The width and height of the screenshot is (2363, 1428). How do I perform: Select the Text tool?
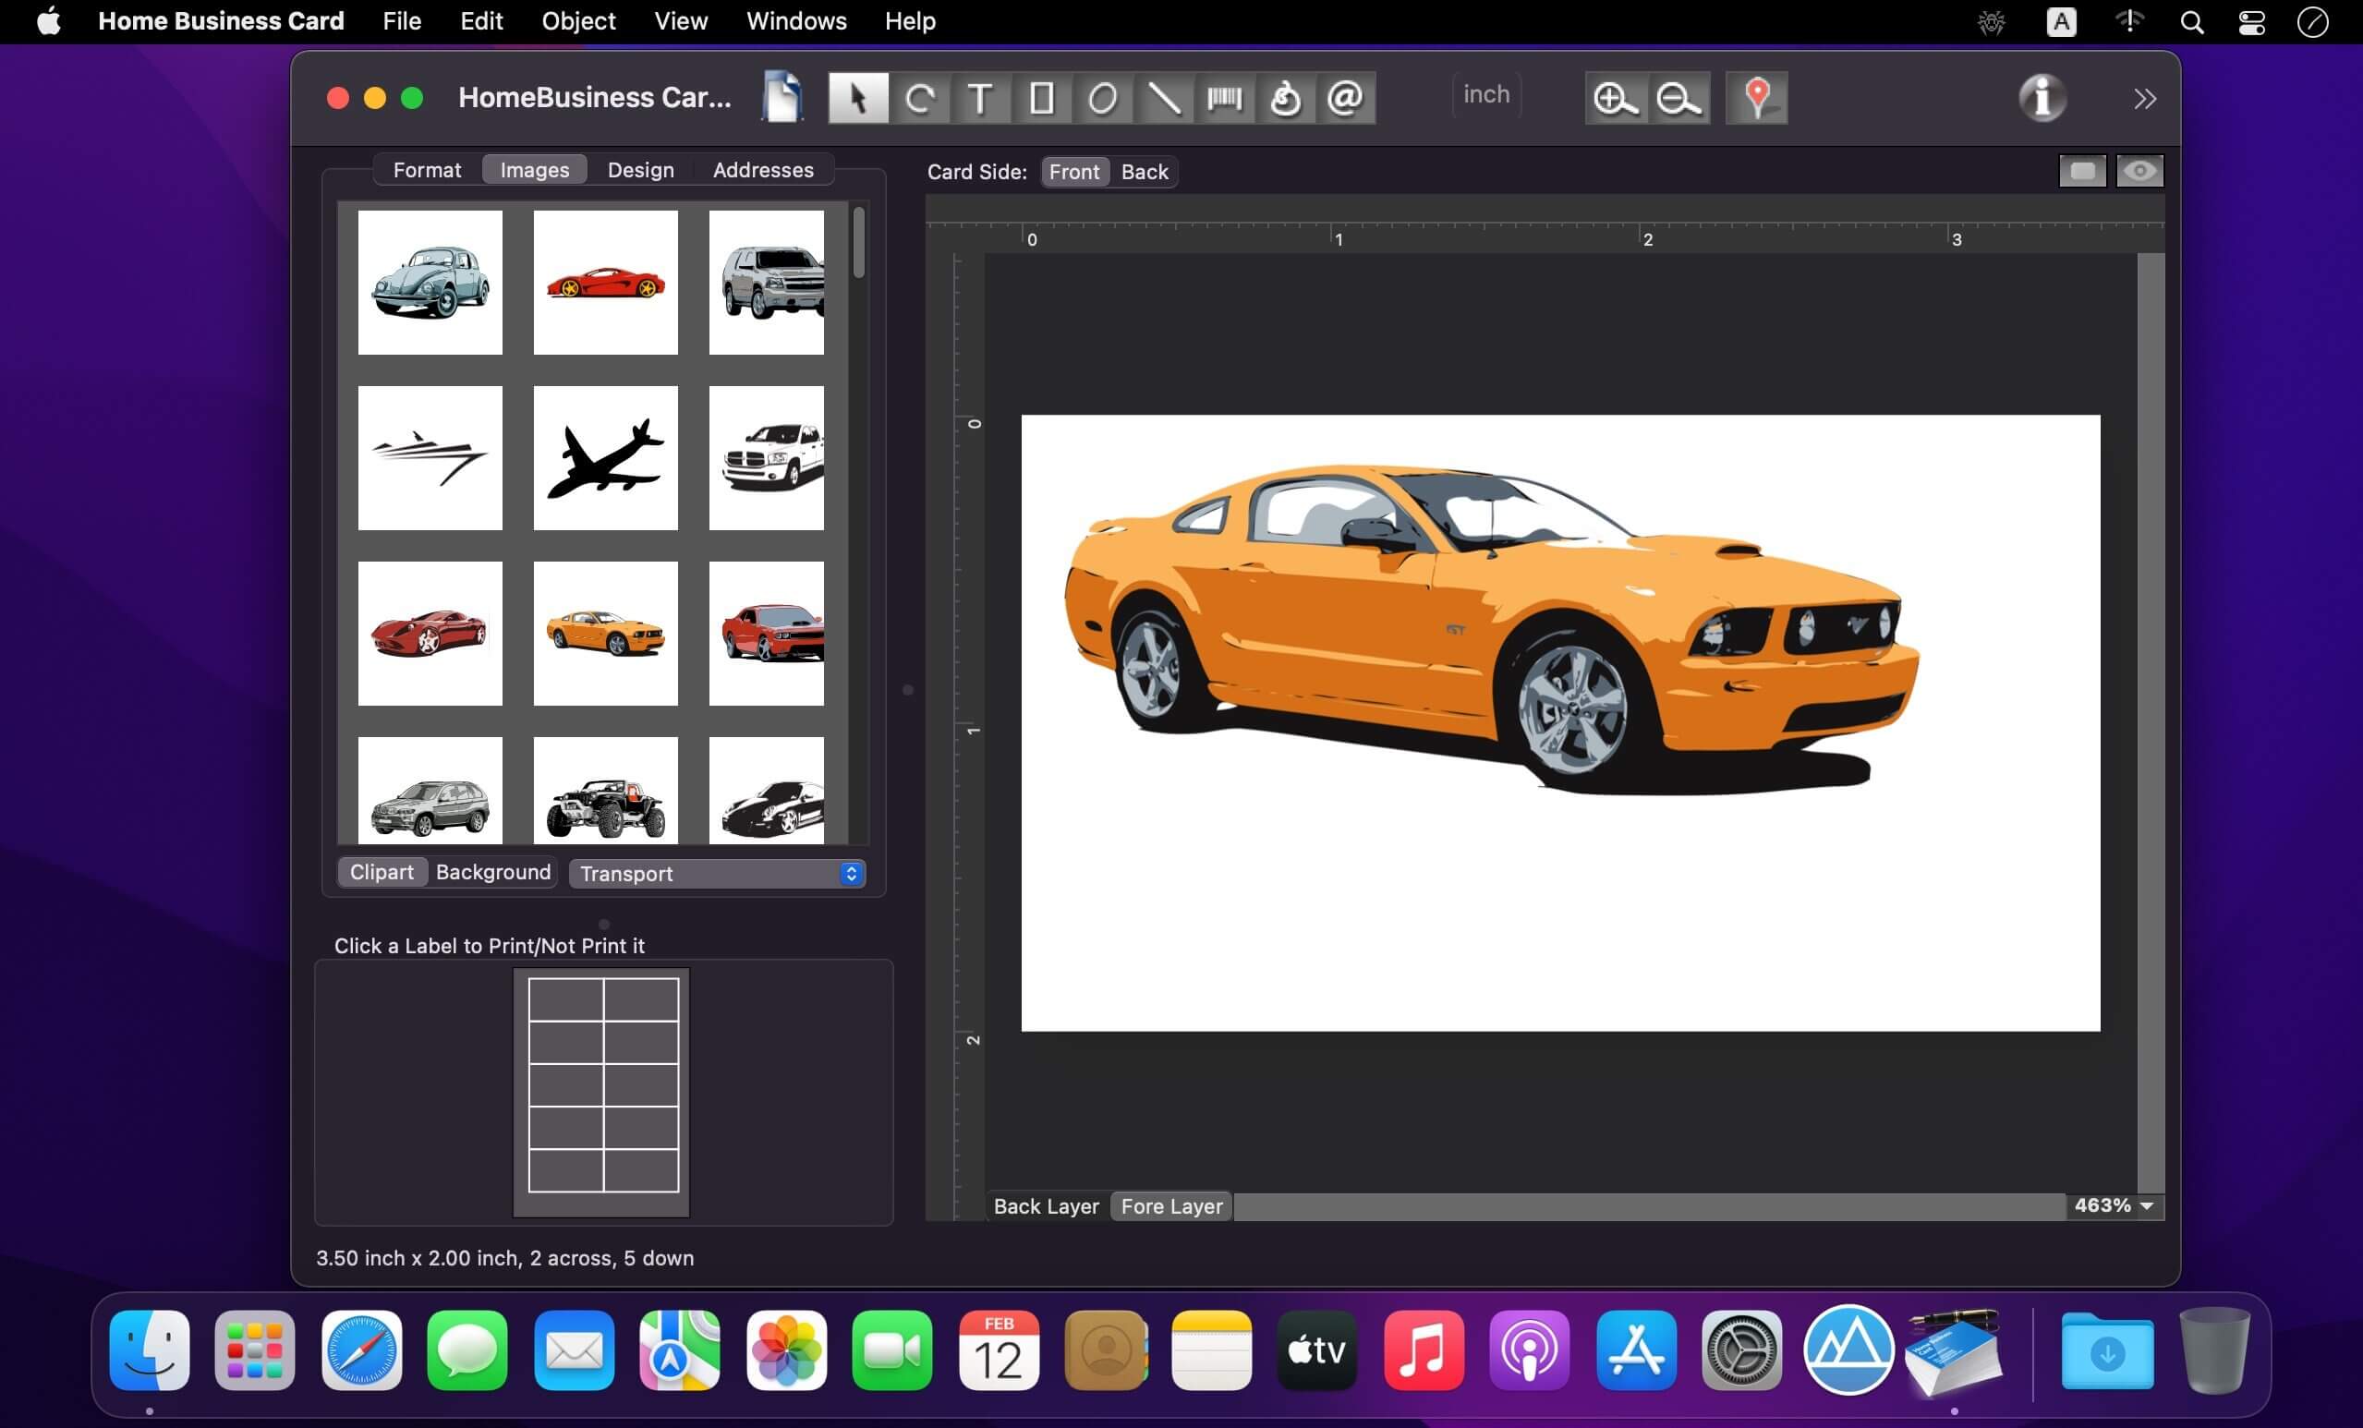980,98
